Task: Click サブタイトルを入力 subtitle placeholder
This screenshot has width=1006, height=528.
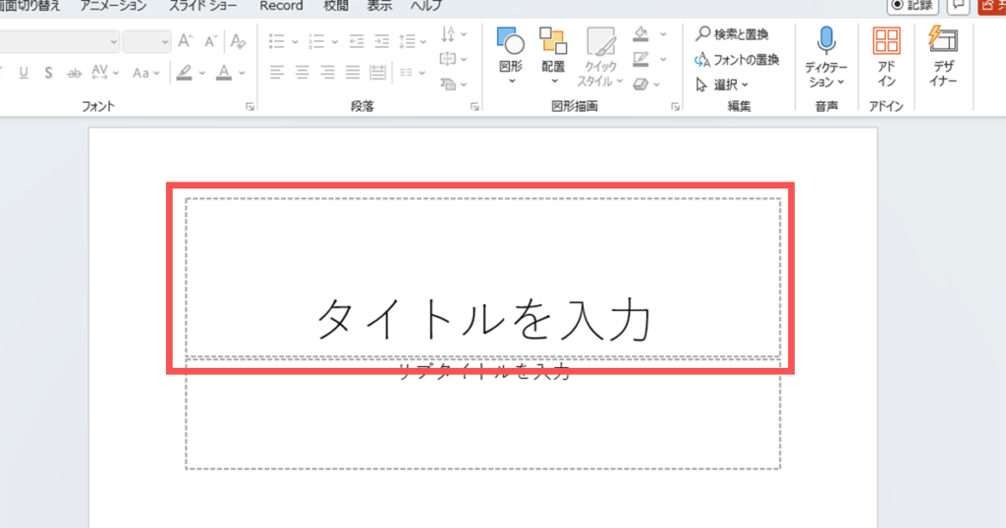Action: [483, 414]
